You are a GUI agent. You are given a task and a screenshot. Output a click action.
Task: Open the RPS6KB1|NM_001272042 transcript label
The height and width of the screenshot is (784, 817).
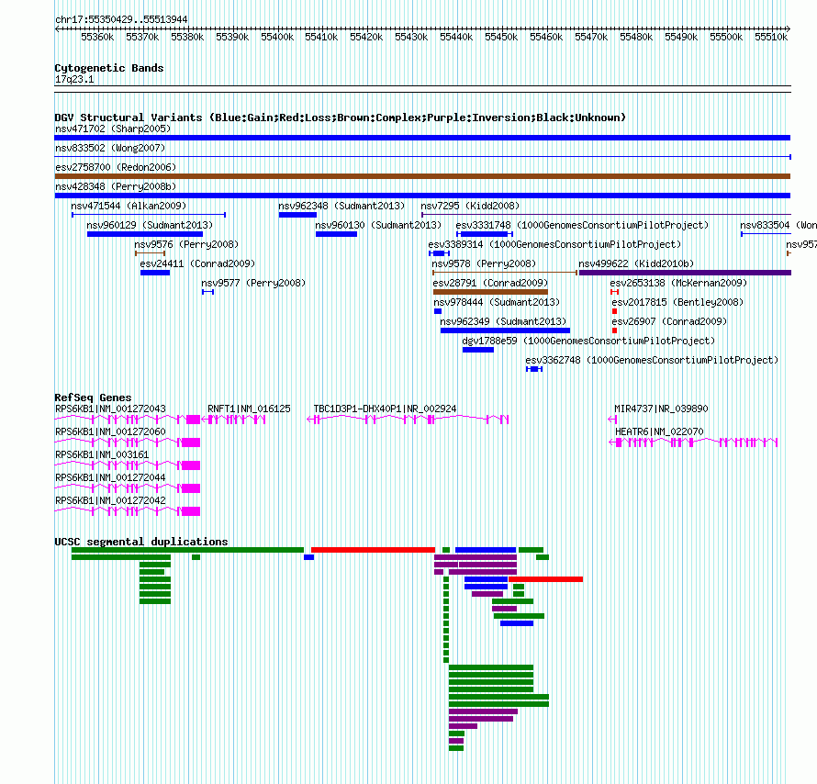click(110, 500)
